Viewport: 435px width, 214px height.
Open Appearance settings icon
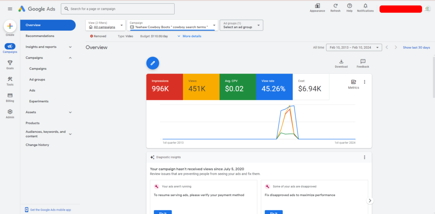[x=317, y=6]
